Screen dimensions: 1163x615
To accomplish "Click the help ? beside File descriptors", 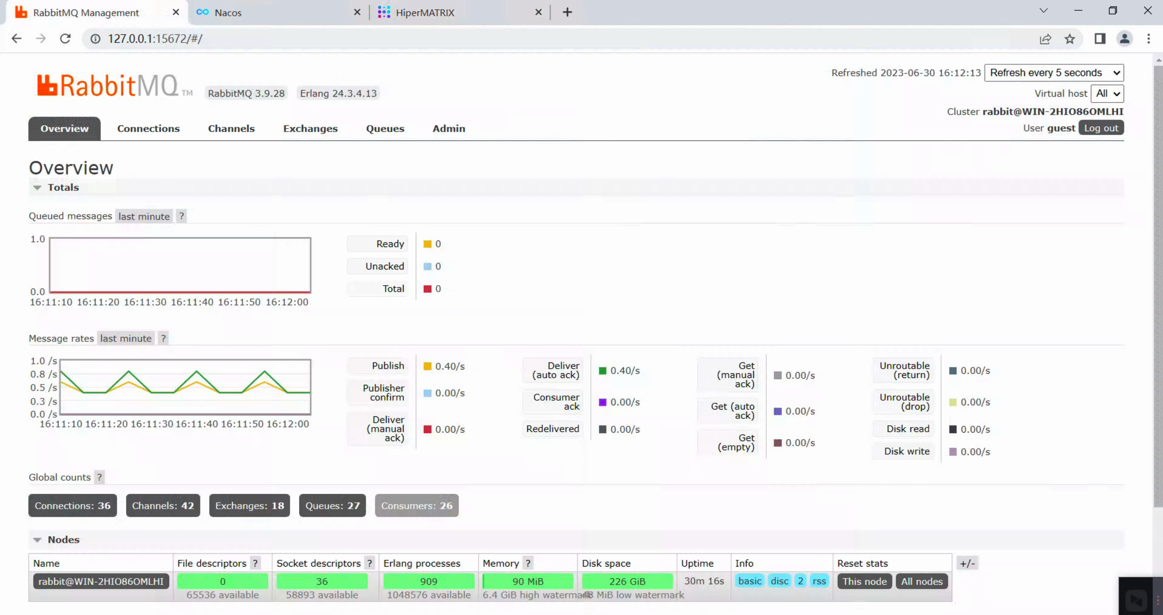I will pyautogui.click(x=255, y=563).
